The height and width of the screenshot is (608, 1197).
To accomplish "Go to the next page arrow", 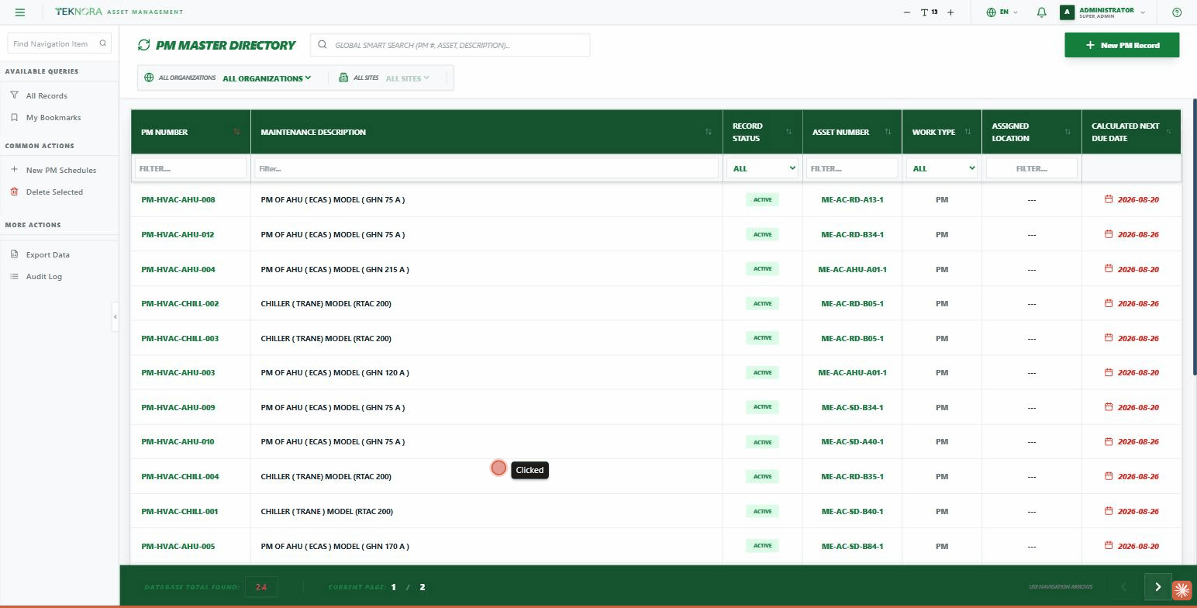I will (x=1158, y=587).
